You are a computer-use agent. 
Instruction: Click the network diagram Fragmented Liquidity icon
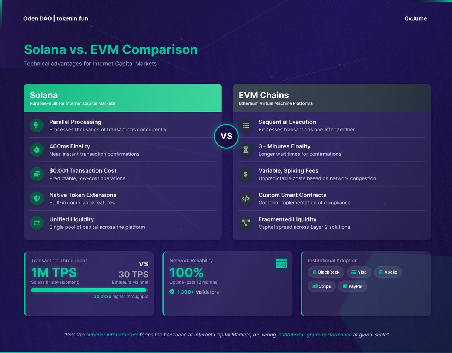pyautogui.click(x=246, y=223)
